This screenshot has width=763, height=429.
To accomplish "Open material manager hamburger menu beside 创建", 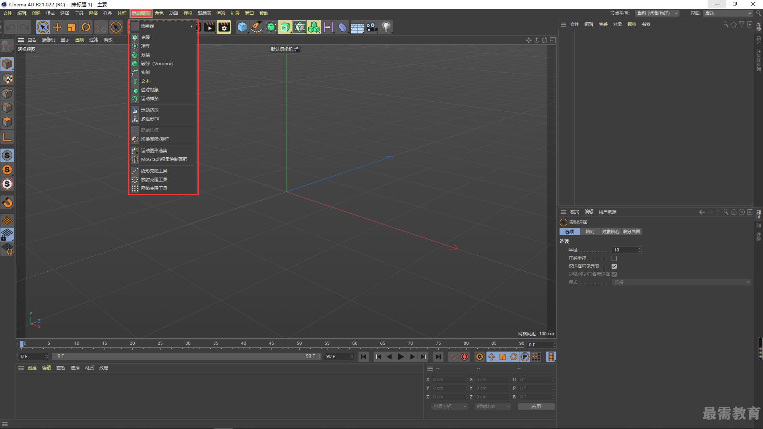I will pos(21,368).
